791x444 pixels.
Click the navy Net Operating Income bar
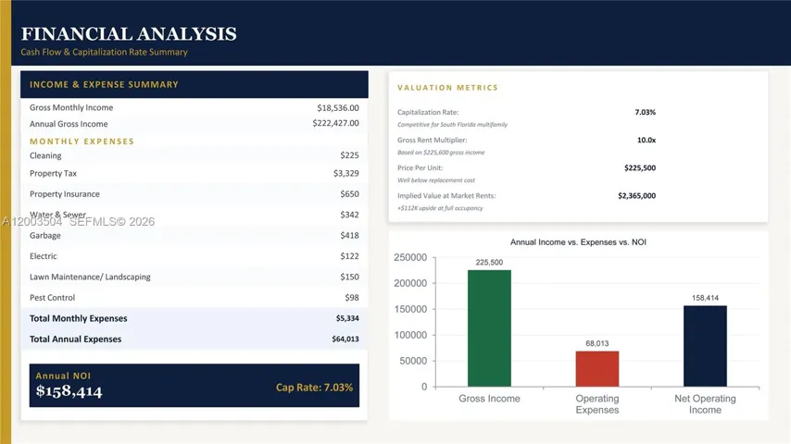tap(705, 345)
